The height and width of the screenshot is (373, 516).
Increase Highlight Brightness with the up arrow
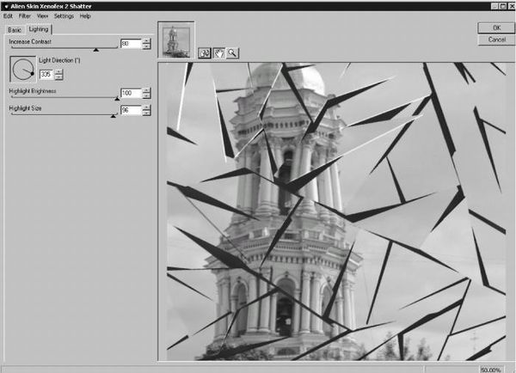[x=146, y=90]
